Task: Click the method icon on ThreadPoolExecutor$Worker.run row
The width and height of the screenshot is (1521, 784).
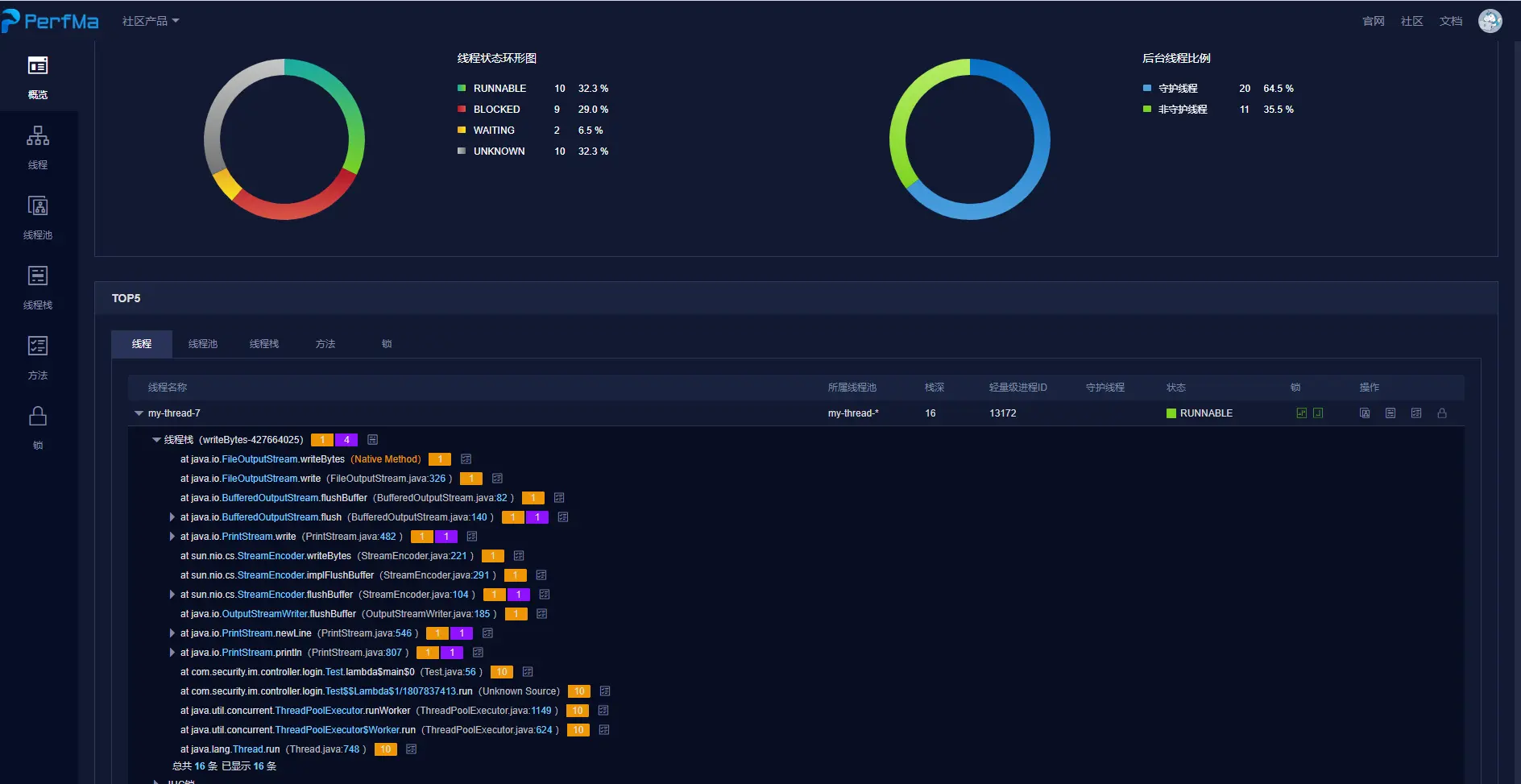Action: 604,730
